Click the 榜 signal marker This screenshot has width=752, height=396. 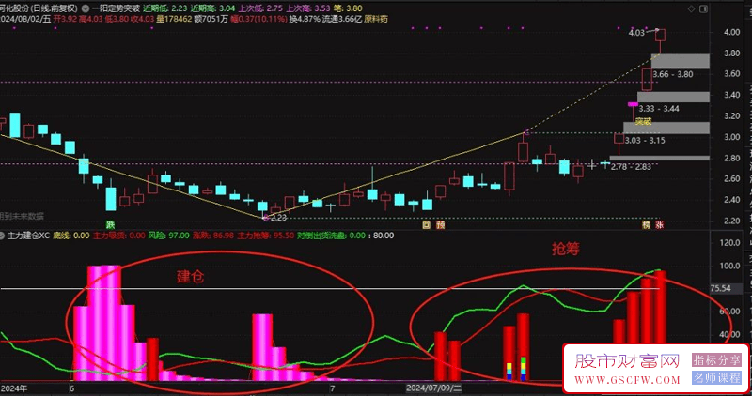pos(647,224)
